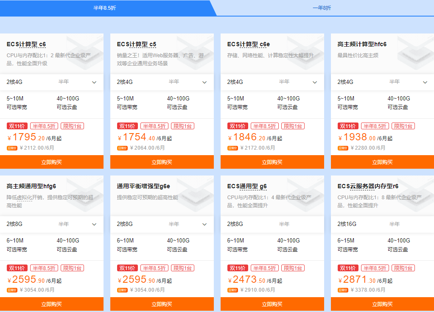Click the 日常价 label beside ¥2172.00/6月

[x=232, y=148]
